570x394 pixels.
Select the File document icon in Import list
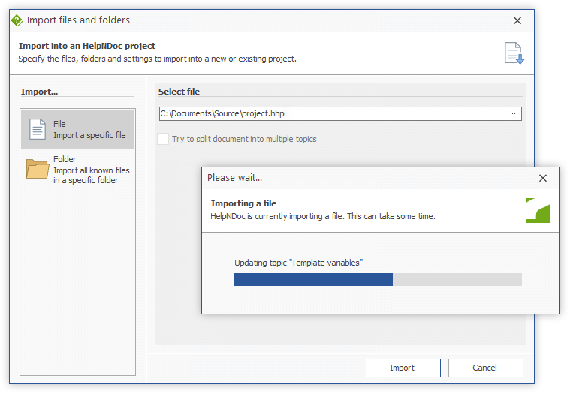37,129
